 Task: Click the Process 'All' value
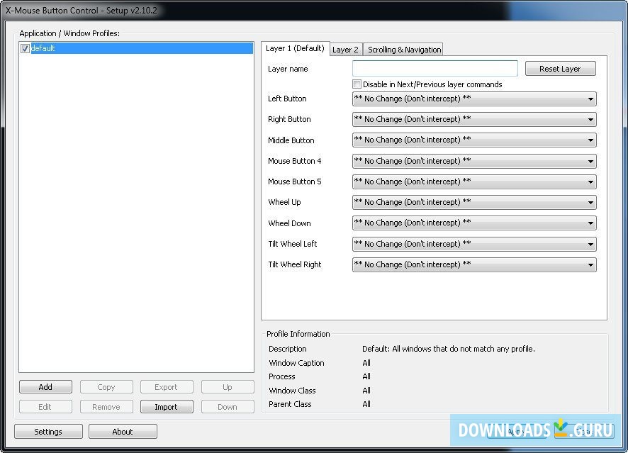(366, 376)
